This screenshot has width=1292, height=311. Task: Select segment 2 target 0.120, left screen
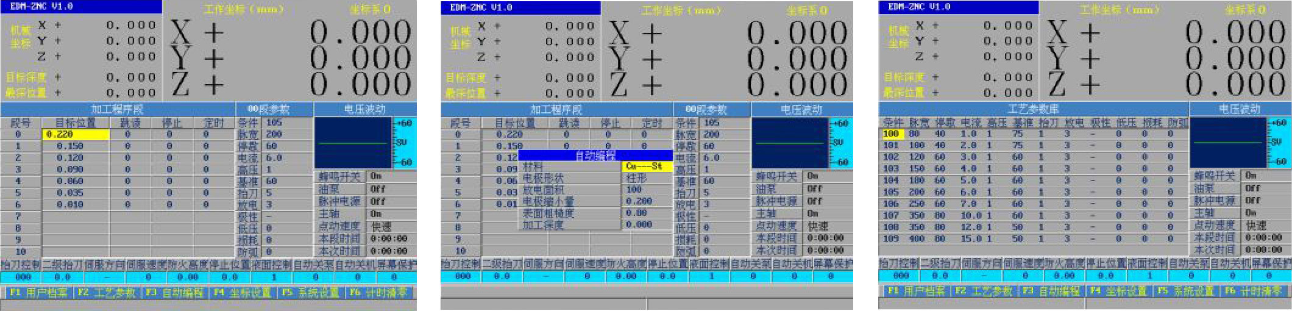[x=76, y=158]
